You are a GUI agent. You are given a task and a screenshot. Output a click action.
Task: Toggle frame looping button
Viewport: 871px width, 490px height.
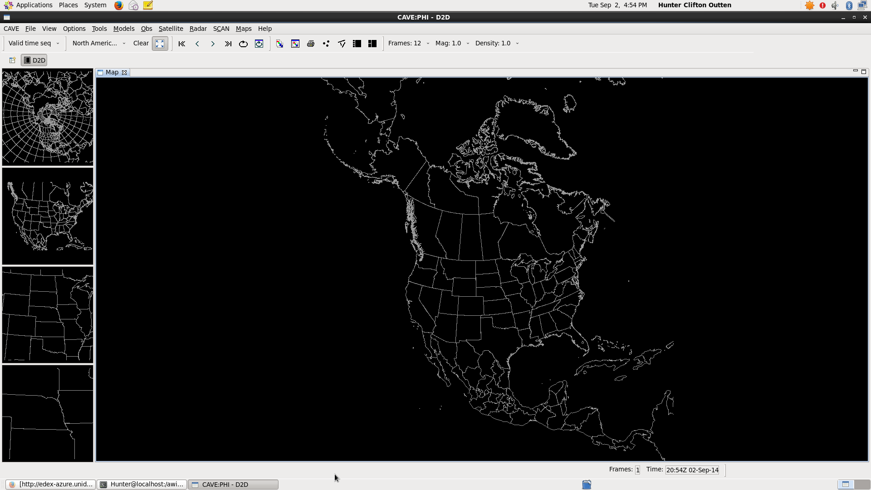(244, 44)
